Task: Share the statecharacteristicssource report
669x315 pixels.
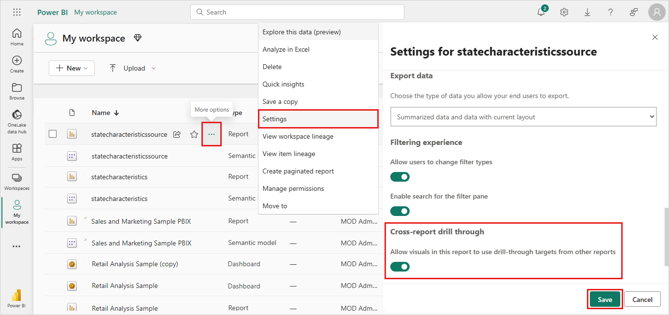Action: point(177,134)
